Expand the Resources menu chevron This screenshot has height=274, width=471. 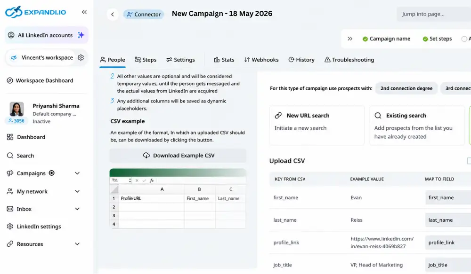tap(77, 244)
